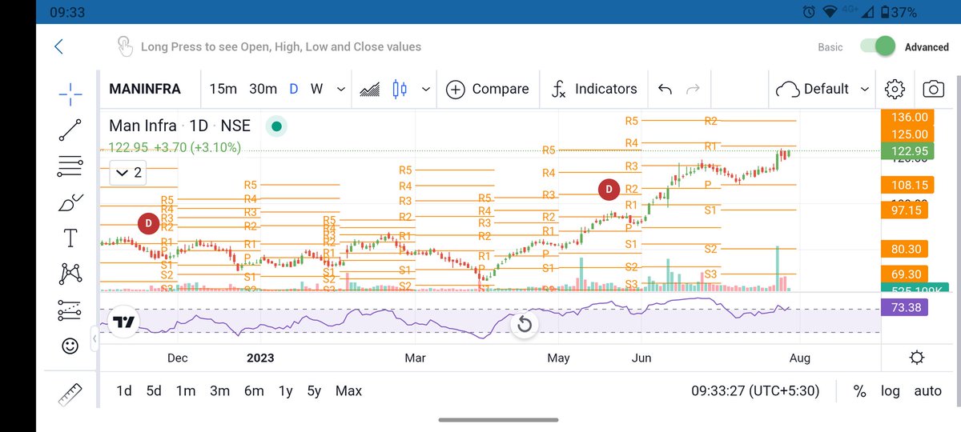The height and width of the screenshot is (432, 961).
Task: Open the Indicators menu
Action: click(594, 89)
